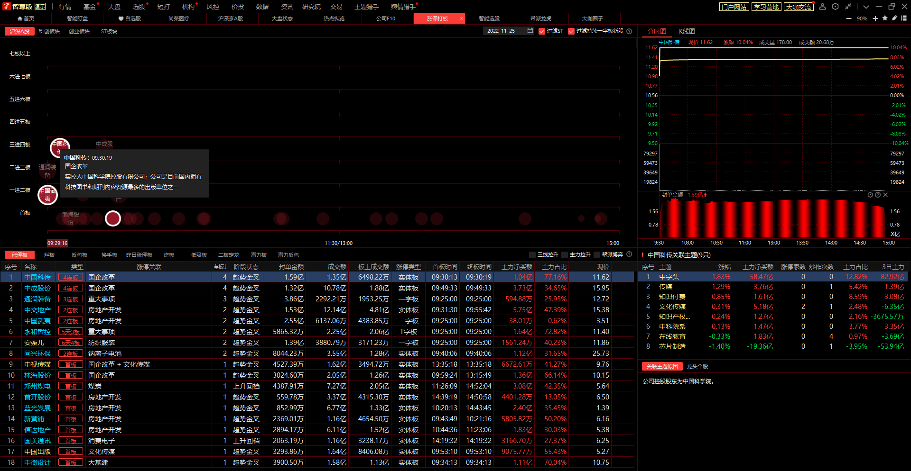
Task: Select the 中视传媒 stock row
Action: [317, 364]
